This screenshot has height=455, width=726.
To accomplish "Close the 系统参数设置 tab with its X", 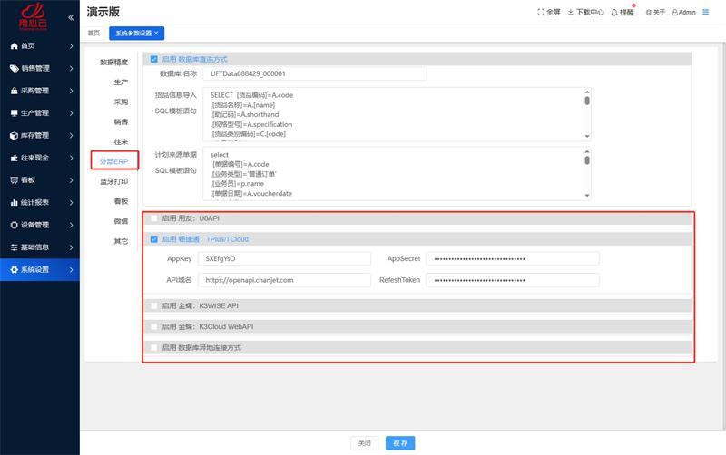I will (x=156, y=33).
